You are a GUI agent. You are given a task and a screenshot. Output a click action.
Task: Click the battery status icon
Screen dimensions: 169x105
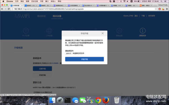[x=139, y=1]
